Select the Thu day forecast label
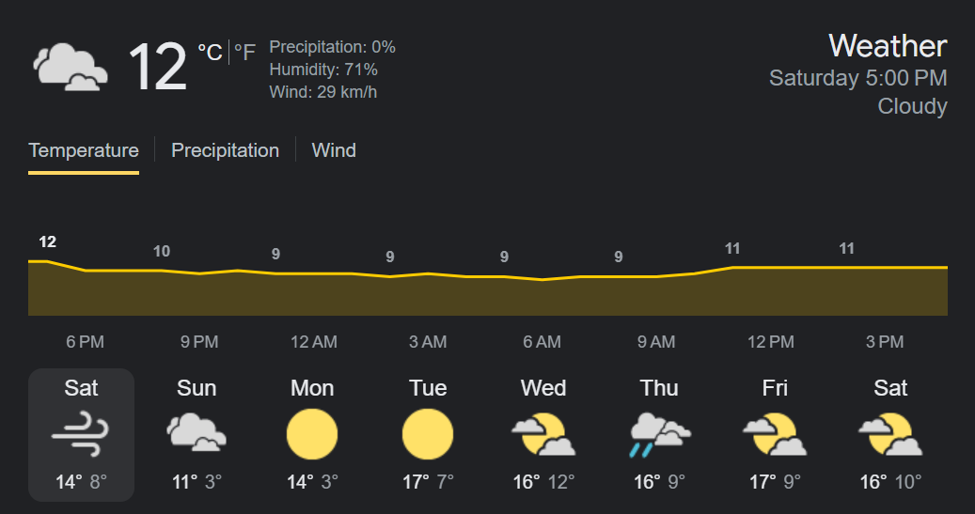The image size is (975, 514). click(x=659, y=388)
